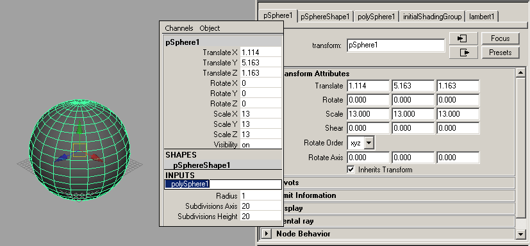The width and height of the screenshot is (530, 246).
Task: Open the initialShadingGroup tab
Action: pos(432,17)
